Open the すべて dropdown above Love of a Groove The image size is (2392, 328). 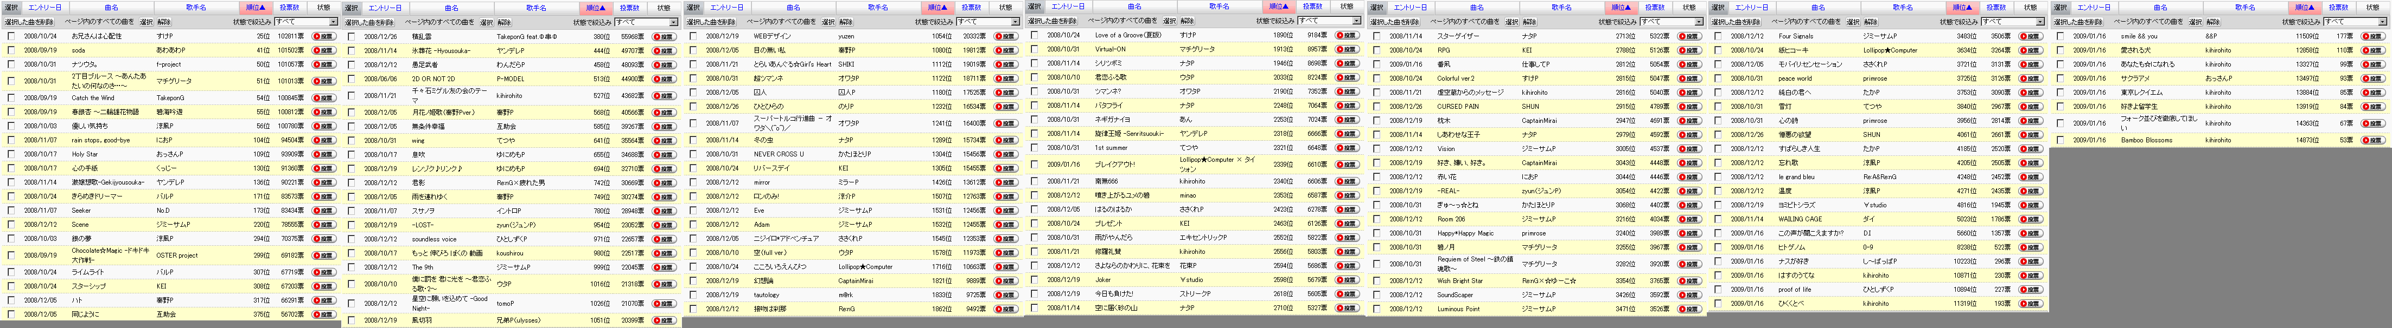click(1329, 21)
